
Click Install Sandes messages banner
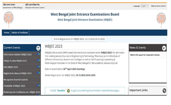(x=85, y=91)
